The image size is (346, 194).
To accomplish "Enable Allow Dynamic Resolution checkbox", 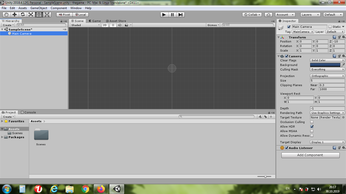I will [312, 136].
